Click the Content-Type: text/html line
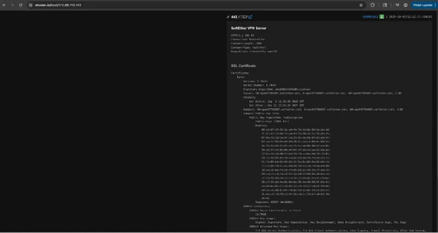This screenshot has height=233, width=438. (248, 47)
